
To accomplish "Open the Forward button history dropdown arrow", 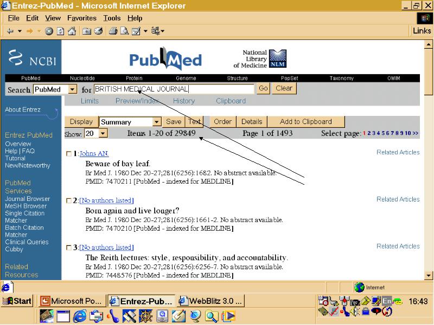I will [x=39, y=31].
